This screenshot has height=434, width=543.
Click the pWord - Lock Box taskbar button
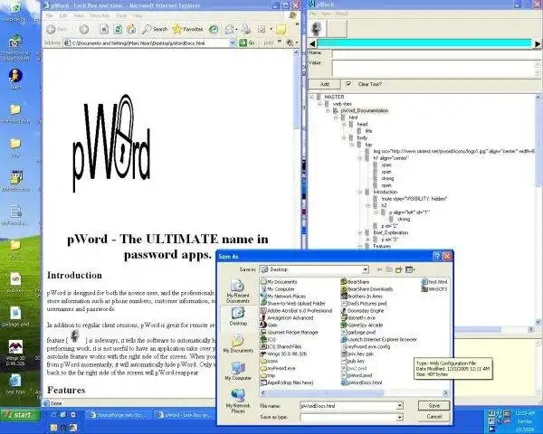184,415
